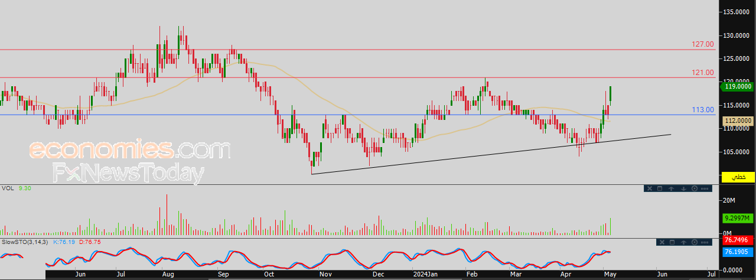
Task: Close the SlowSTO indicator panel
Action: pyautogui.click(x=662, y=242)
